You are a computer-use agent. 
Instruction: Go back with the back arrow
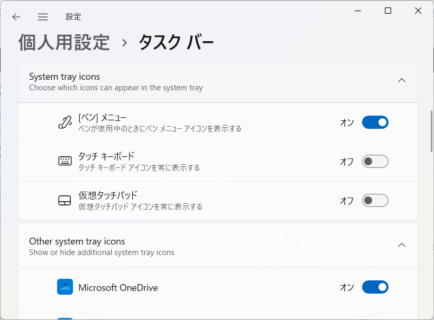pyautogui.click(x=16, y=17)
